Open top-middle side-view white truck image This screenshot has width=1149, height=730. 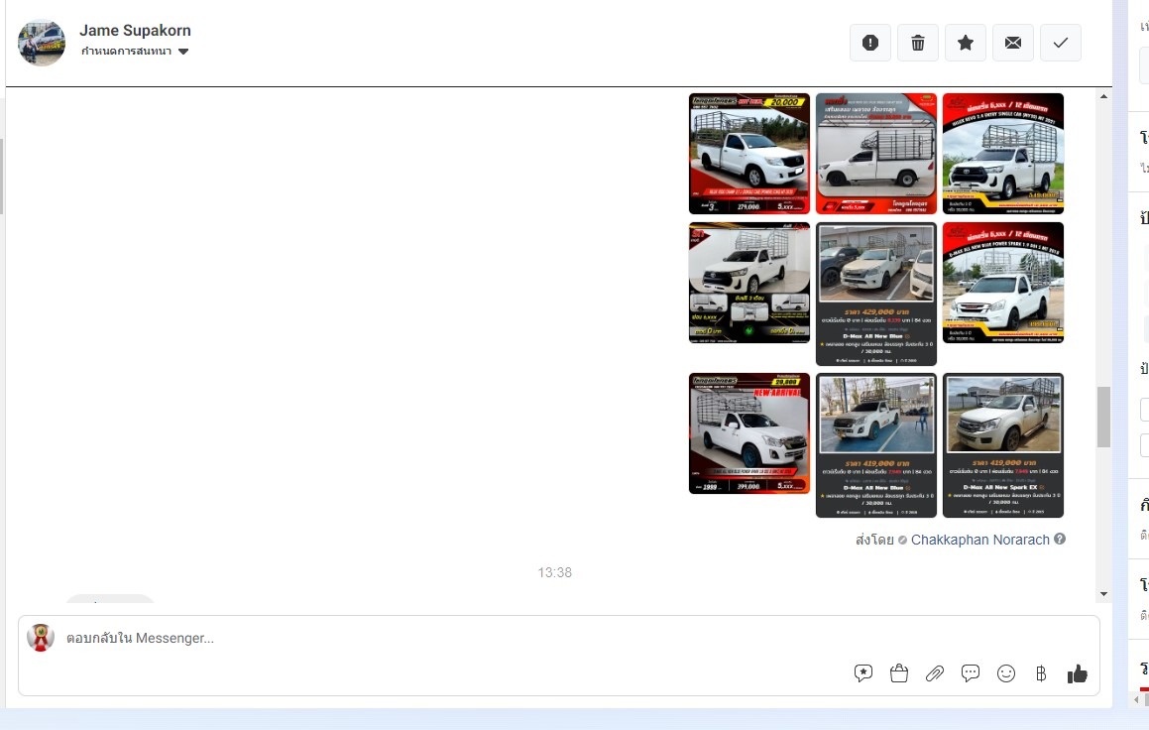875,153
